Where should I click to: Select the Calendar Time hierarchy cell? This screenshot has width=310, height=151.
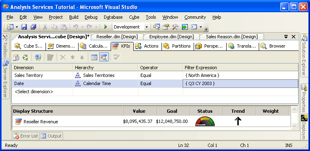106,83
